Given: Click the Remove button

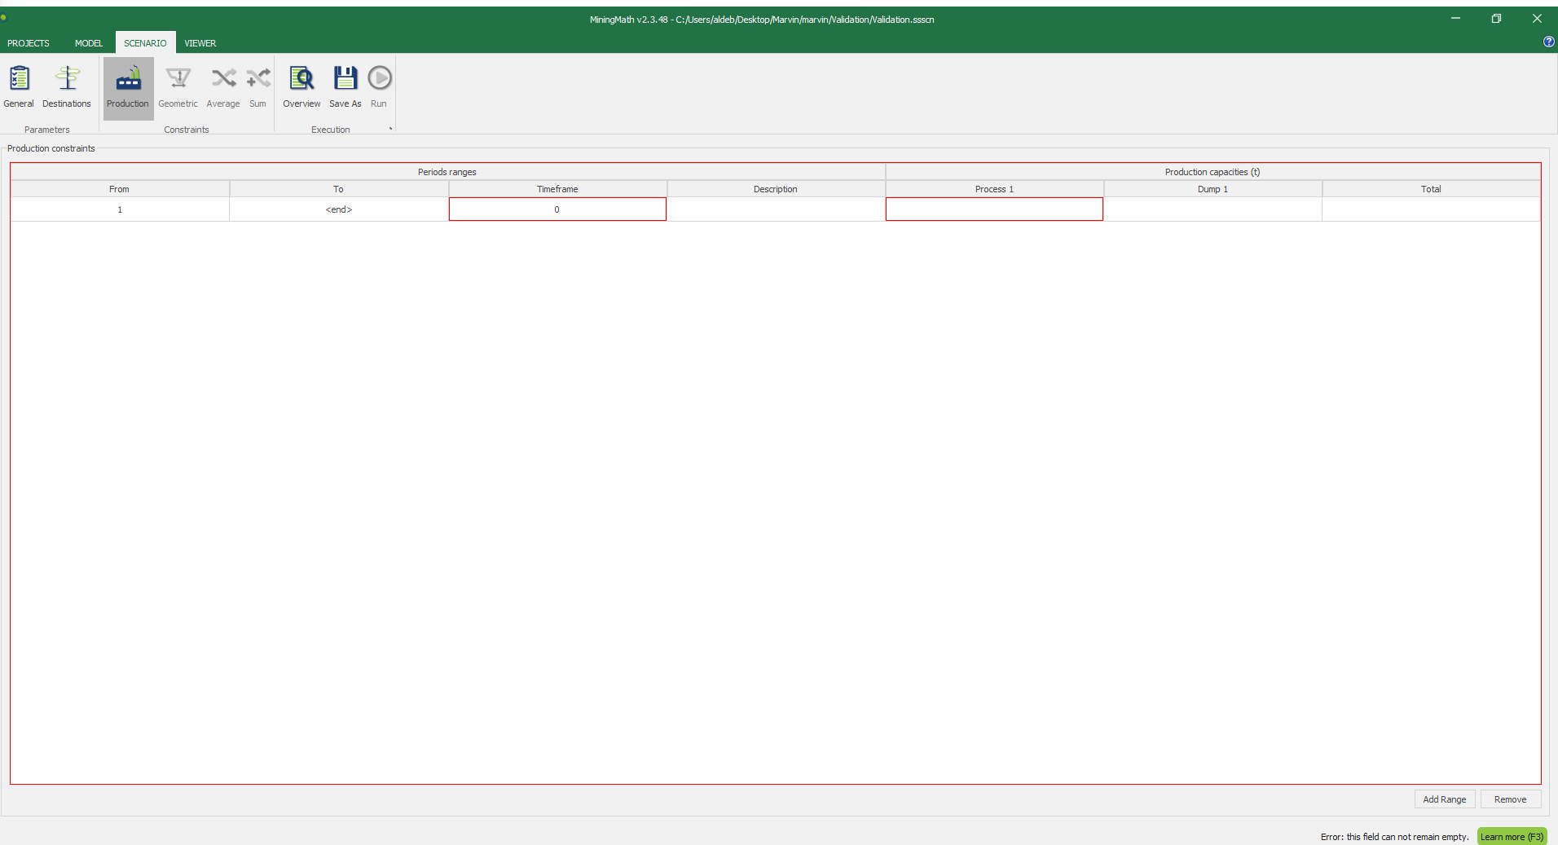Looking at the screenshot, I should (1510, 799).
